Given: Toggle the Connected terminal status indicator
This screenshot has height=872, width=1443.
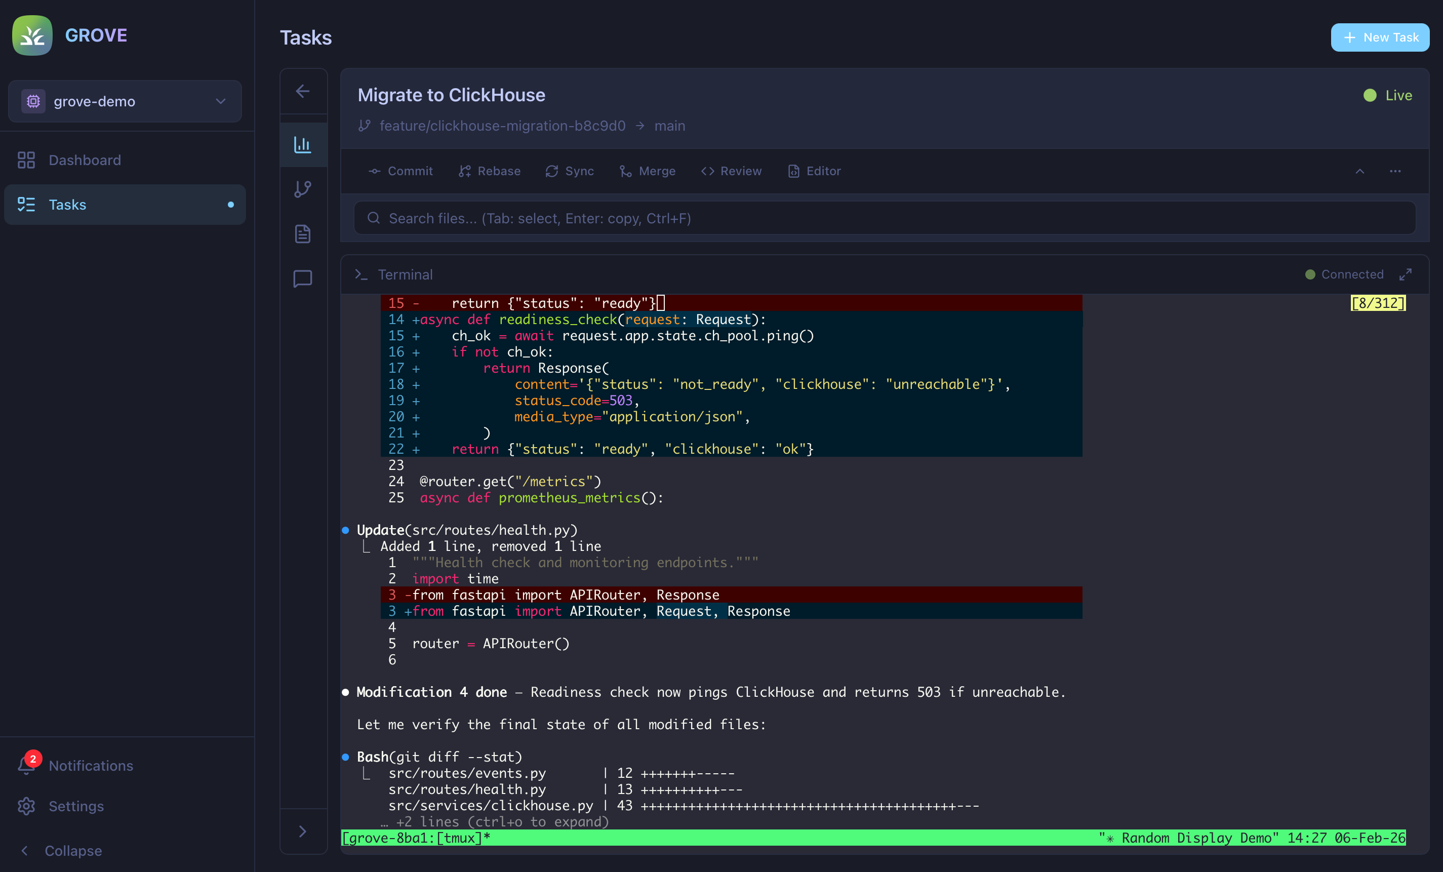Looking at the screenshot, I should (x=1344, y=274).
